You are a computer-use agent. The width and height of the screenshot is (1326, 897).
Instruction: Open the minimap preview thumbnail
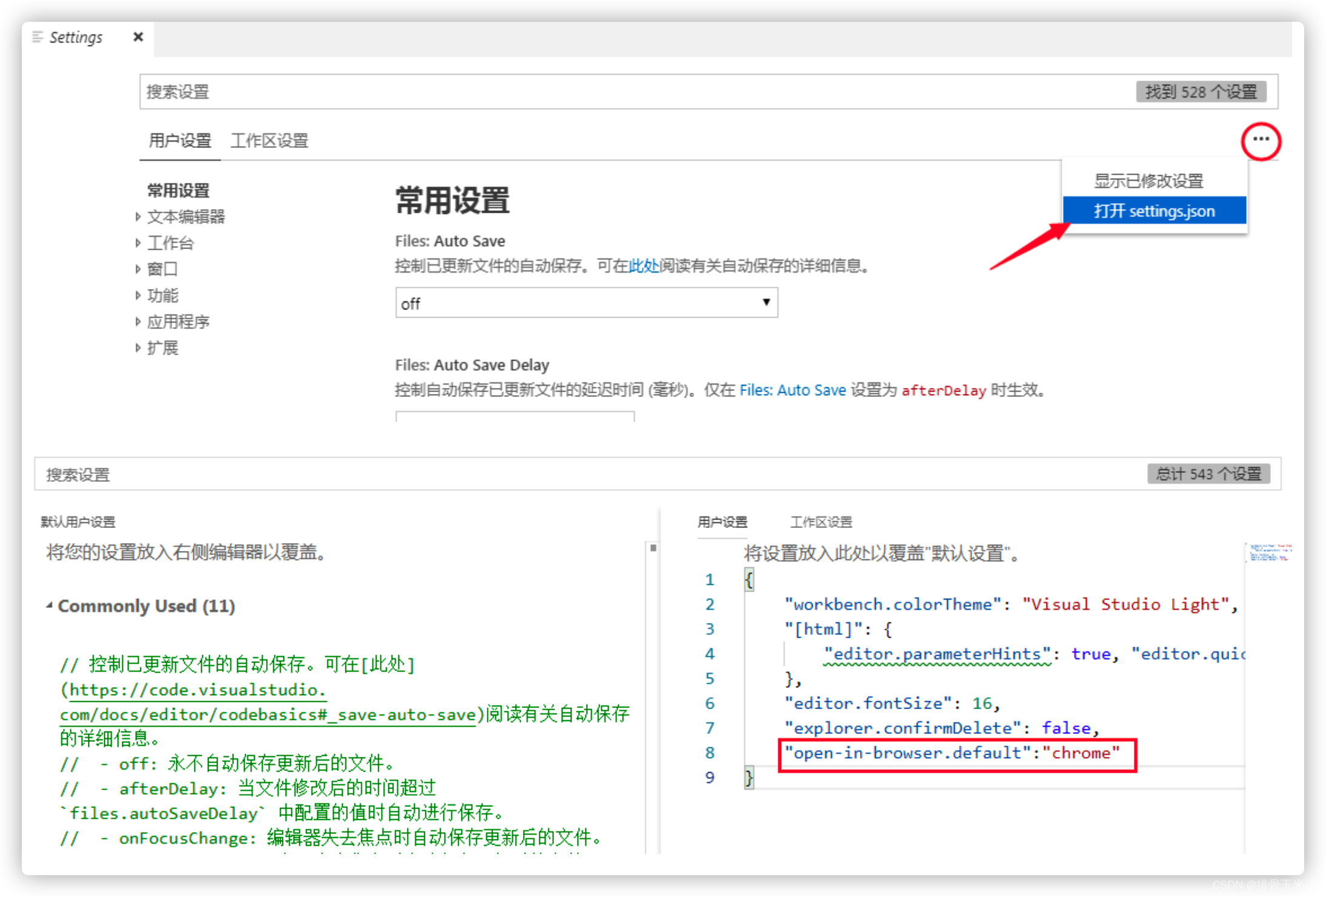click(1269, 552)
